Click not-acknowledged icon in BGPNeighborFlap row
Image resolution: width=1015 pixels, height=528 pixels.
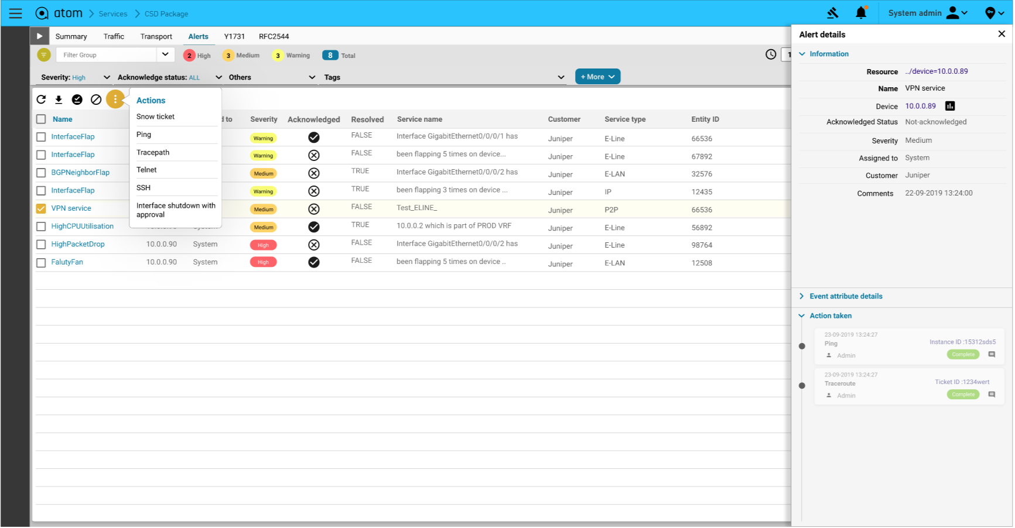[x=314, y=173]
